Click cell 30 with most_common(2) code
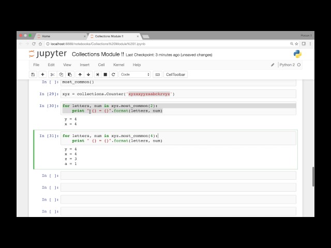This screenshot has height=248, width=331. tap(178, 108)
